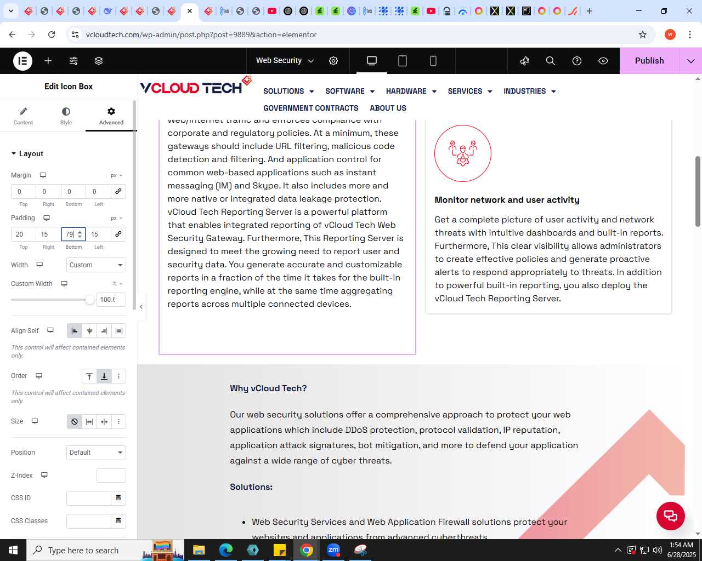The image size is (702, 561).
Task: Open the Structure layers icon
Action: coord(99,61)
